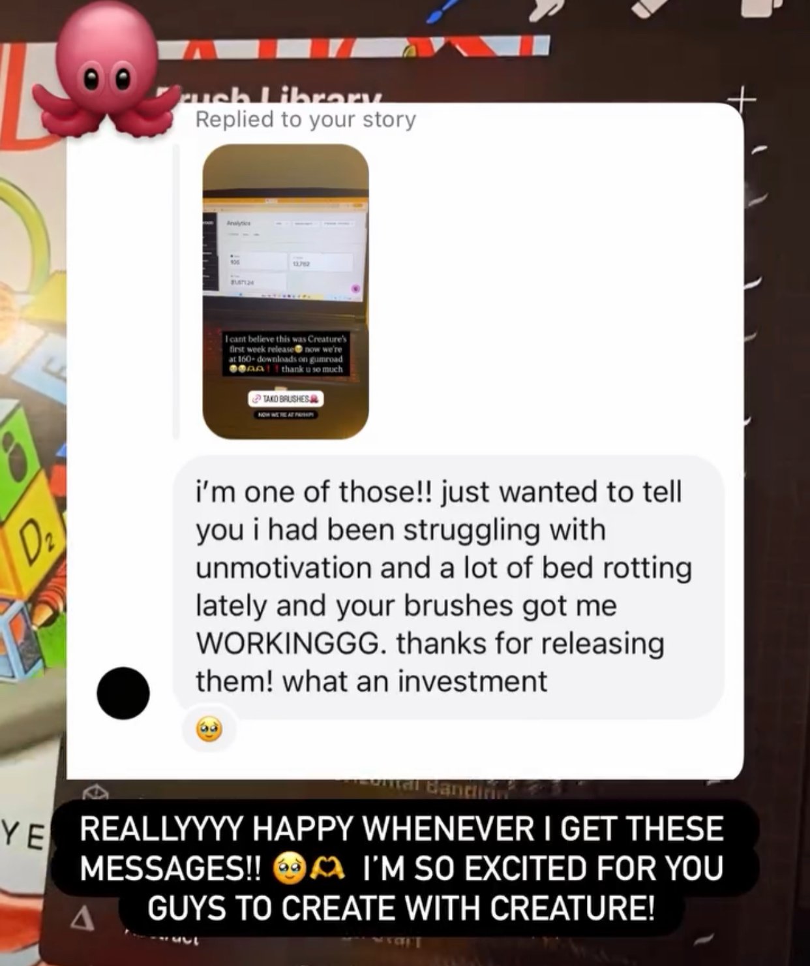This screenshot has width=810, height=966.
Task: Tap the black circle profile avatar
Action: tap(123, 693)
